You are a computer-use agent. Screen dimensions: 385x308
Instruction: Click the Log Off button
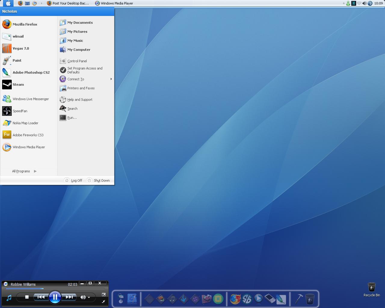[x=73, y=180]
